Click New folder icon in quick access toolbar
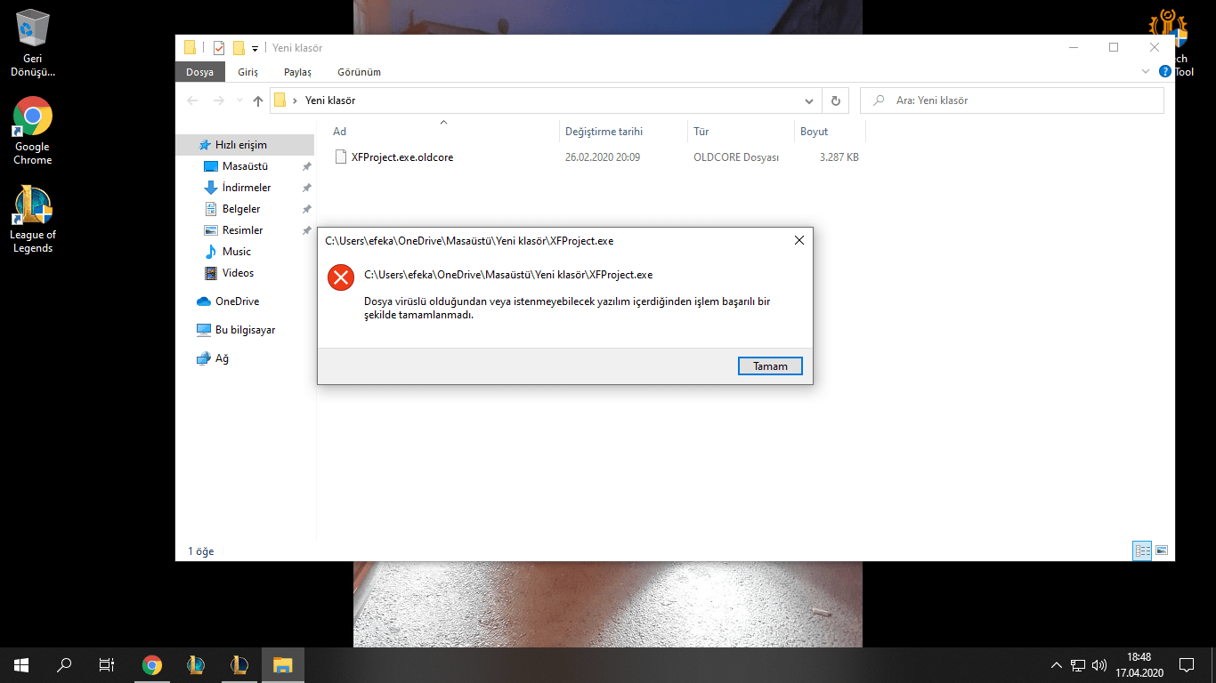1216x683 pixels. [239, 48]
